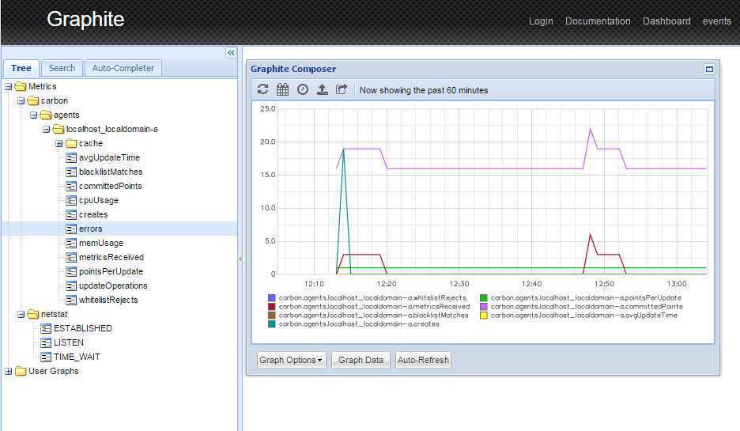
Task: Open the recent time range clock icon
Action: (x=303, y=89)
